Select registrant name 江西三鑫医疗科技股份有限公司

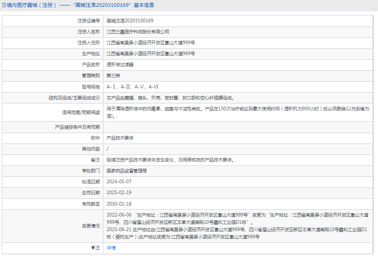[138, 32]
